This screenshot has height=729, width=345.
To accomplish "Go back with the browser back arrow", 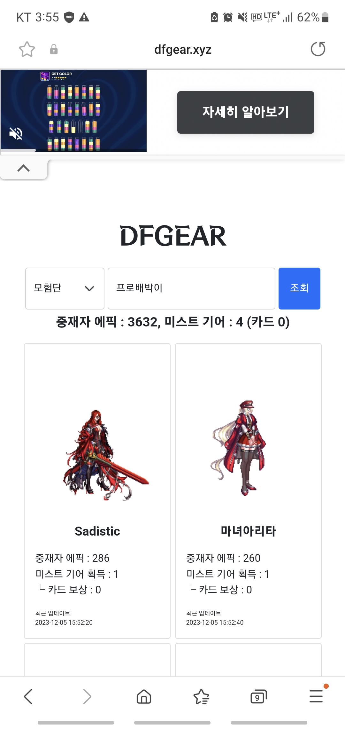I will (28, 696).
